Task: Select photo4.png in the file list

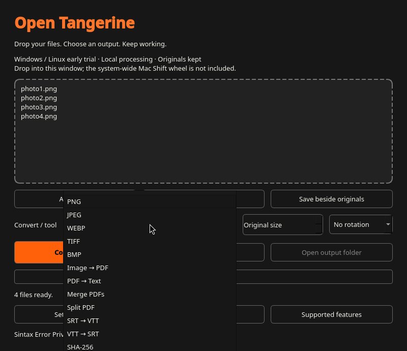Action: point(39,116)
